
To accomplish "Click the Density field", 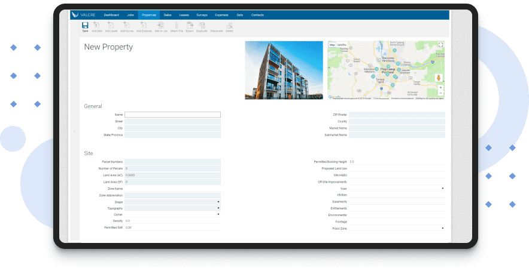I will 172,221.
